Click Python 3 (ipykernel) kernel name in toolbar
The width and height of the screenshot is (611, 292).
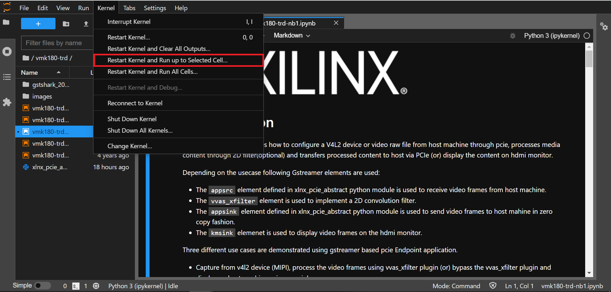[x=552, y=36]
